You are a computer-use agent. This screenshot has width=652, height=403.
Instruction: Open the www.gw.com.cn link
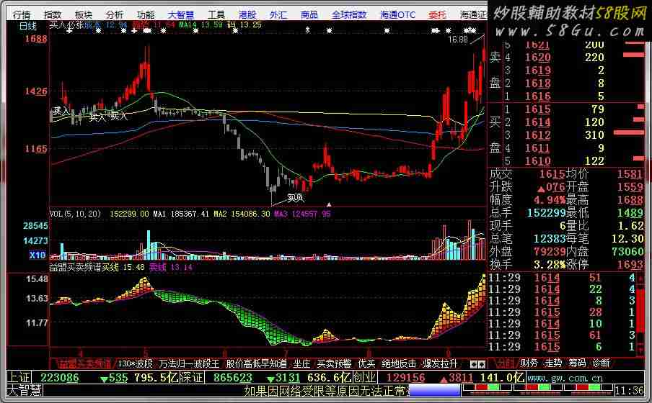click(x=565, y=379)
